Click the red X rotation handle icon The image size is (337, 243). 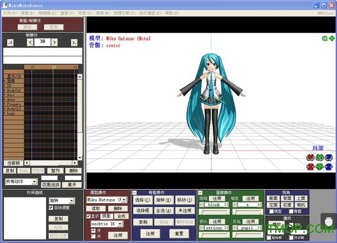tap(310, 157)
